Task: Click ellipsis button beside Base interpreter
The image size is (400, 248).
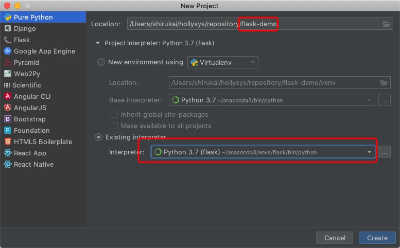Action: (x=384, y=100)
